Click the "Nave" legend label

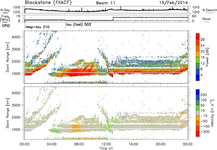206,19
